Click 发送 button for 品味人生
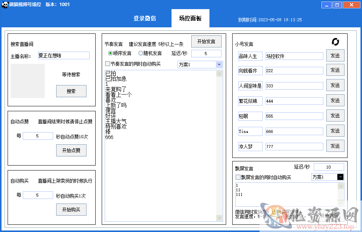Viewport: 362px width, 232px height. coord(335,55)
